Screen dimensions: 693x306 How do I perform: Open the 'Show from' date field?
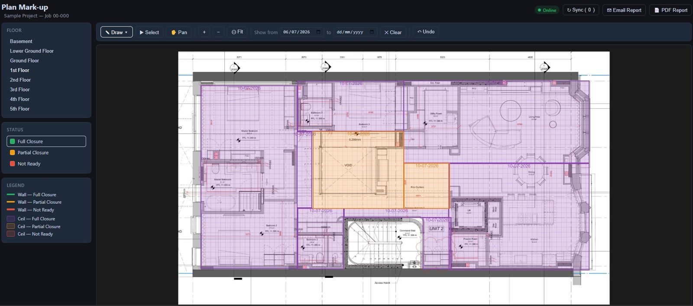pos(302,32)
